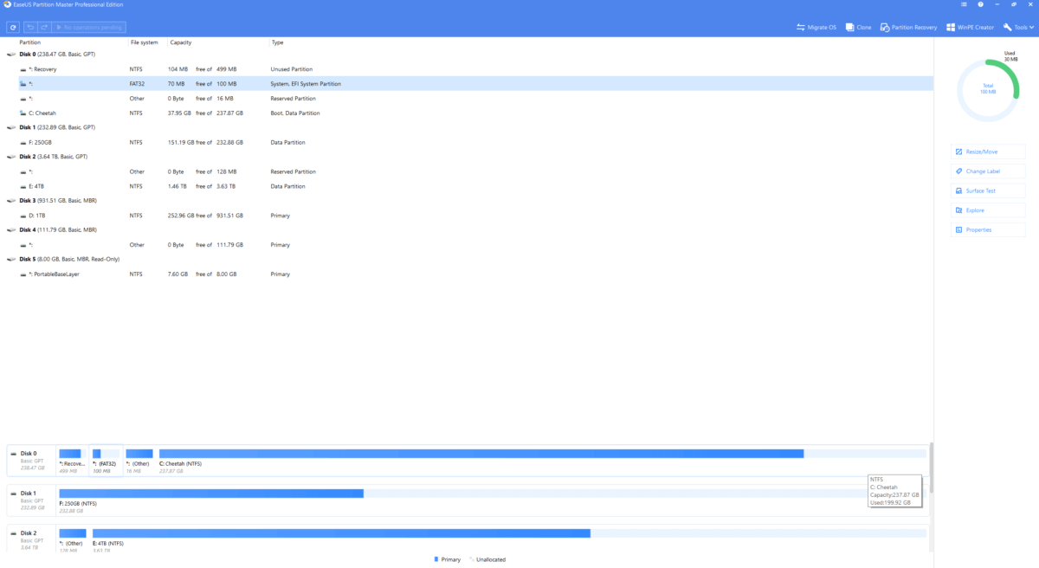Image resolution: width=1039 pixels, height=568 pixels.
Task: Click the Recovery partition icon in list
Action: (x=23, y=69)
